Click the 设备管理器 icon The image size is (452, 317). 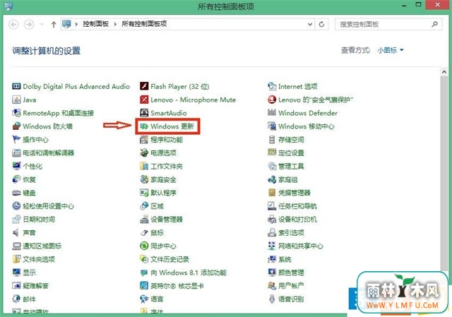[x=144, y=220]
